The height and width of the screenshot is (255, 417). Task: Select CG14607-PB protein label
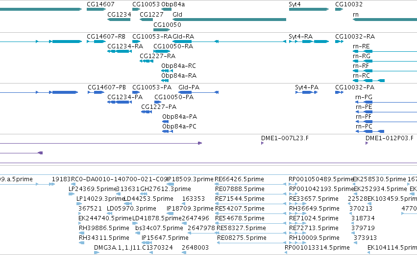pyautogui.click(x=107, y=87)
